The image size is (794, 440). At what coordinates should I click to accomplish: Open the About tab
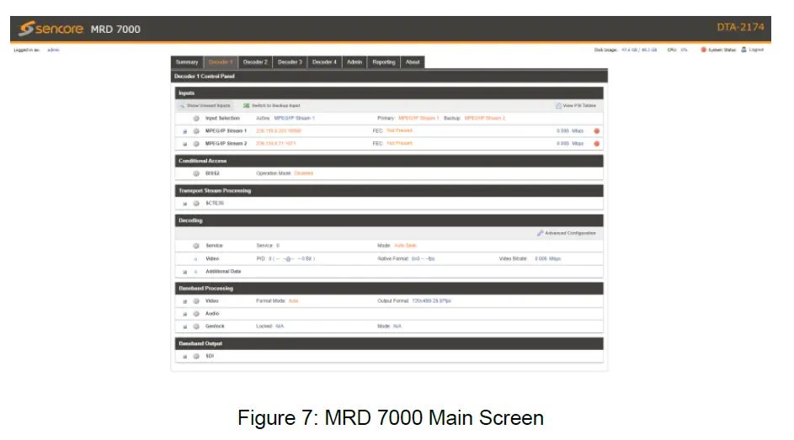413,62
